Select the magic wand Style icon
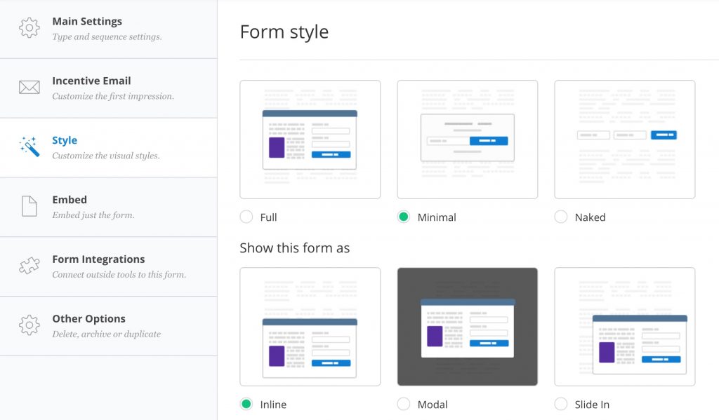 (x=29, y=147)
